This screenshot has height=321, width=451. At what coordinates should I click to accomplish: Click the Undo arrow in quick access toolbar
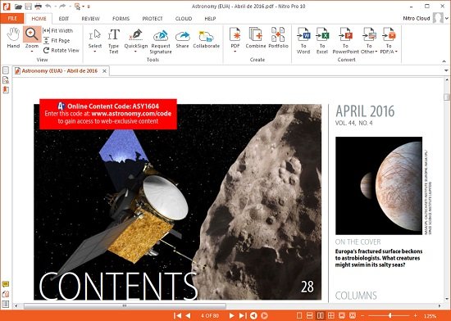[x=48, y=7]
